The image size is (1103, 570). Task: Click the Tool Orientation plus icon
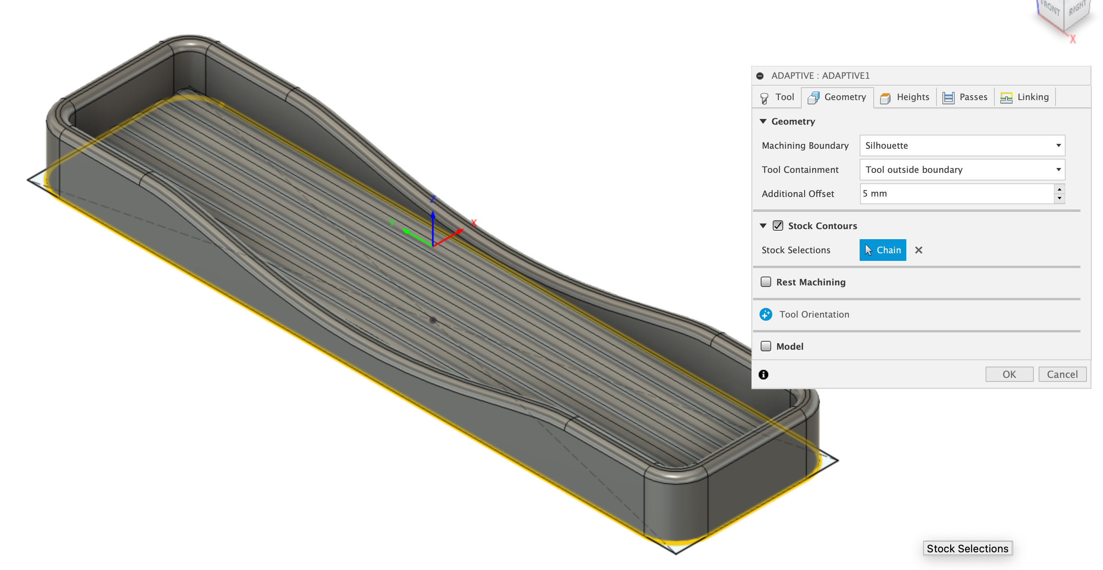coord(766,314)
